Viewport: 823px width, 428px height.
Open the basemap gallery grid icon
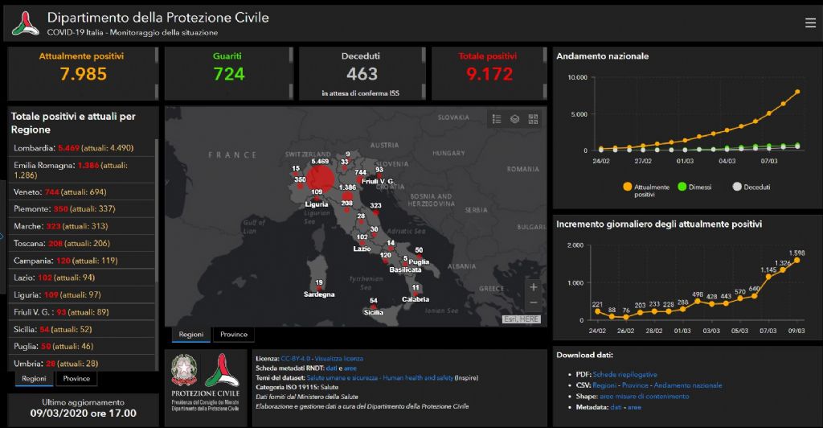[x=534, y=119]
